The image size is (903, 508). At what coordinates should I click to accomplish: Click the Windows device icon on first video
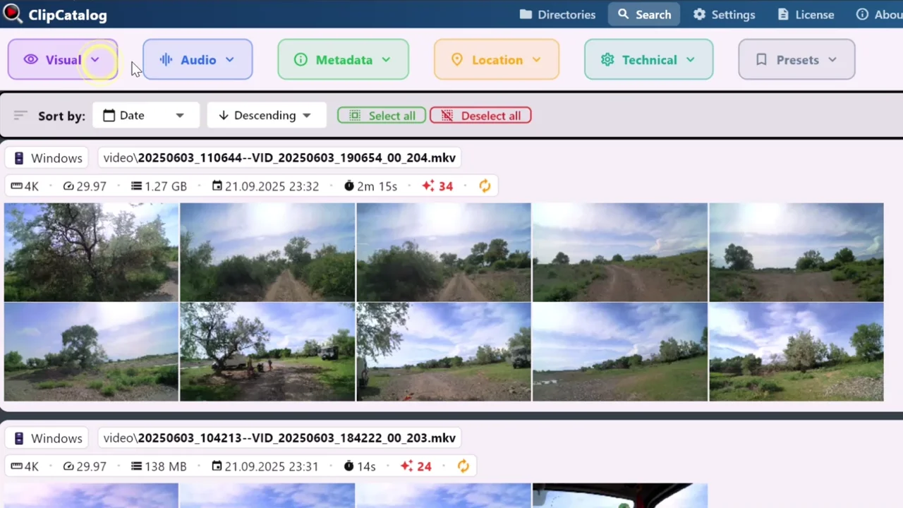tap(19, 158)
